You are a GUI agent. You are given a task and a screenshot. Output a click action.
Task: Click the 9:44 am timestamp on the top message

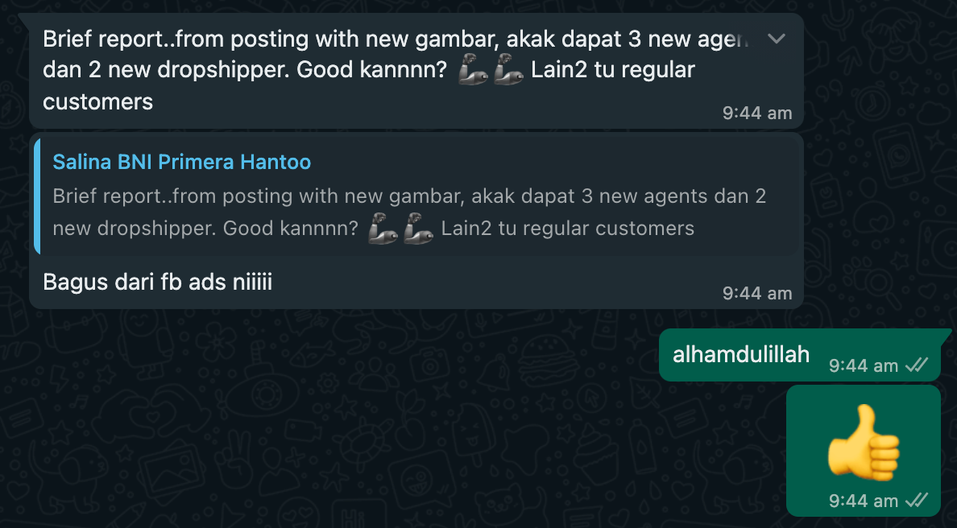click(756, 113)
